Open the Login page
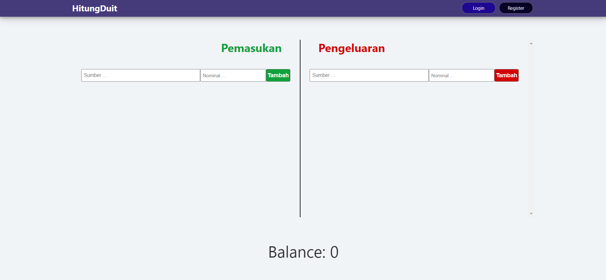This screenshot has width=606, height=280. point(479,8)
